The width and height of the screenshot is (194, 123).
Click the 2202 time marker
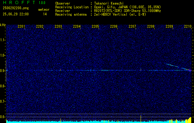(x=40, y=26)
